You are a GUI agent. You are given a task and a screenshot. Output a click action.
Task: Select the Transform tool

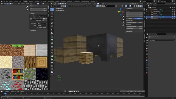52,26
